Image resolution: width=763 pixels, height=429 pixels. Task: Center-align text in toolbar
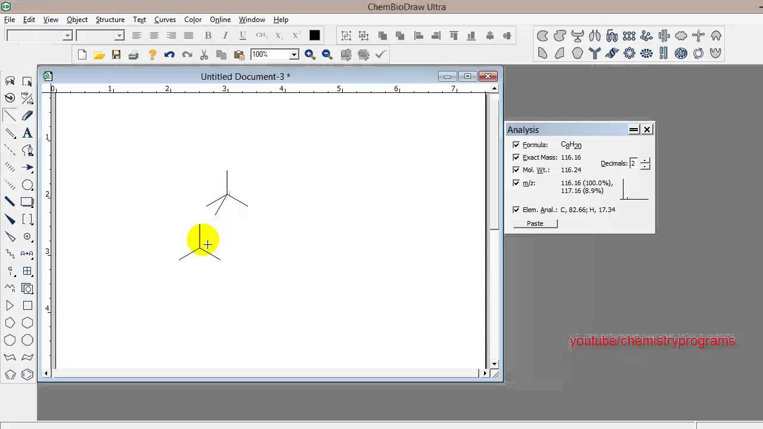click(154, 36)
